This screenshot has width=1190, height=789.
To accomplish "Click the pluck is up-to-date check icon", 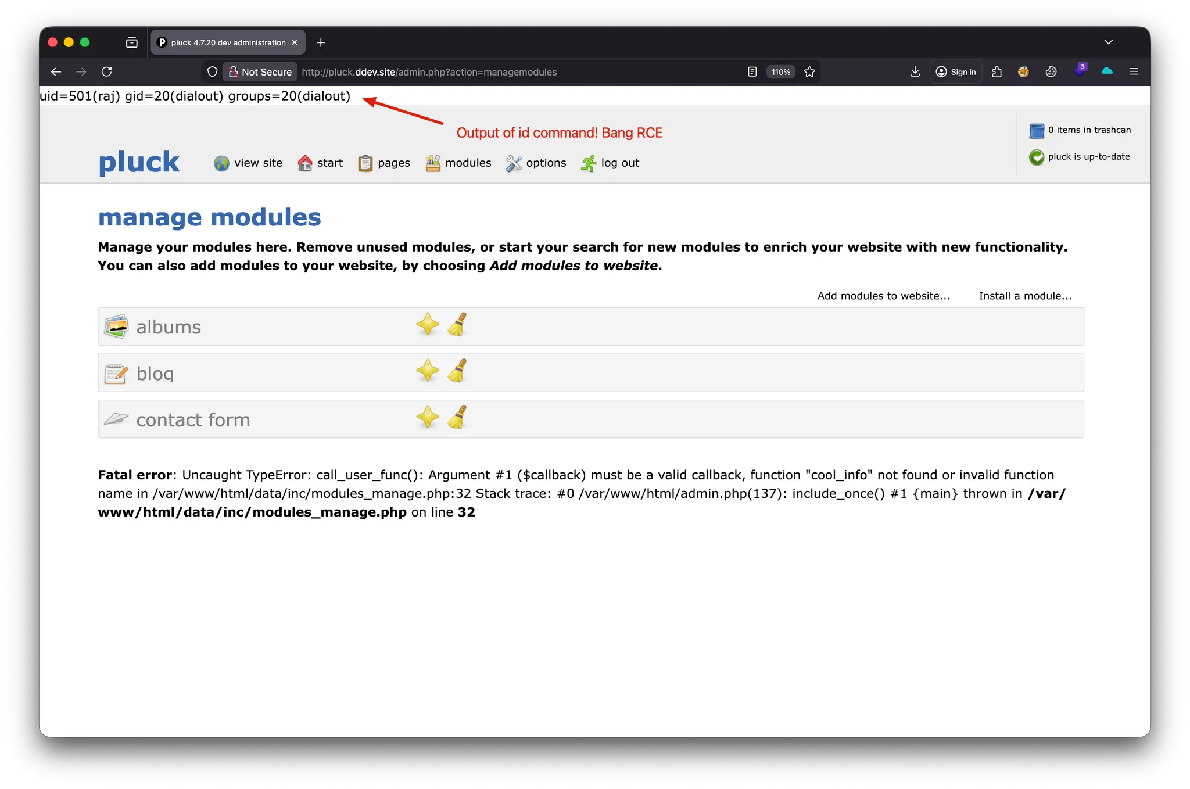I will click(1037, 157).
